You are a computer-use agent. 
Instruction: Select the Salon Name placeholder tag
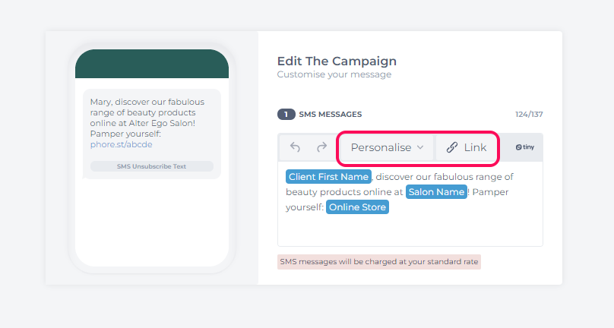[436, 192]
